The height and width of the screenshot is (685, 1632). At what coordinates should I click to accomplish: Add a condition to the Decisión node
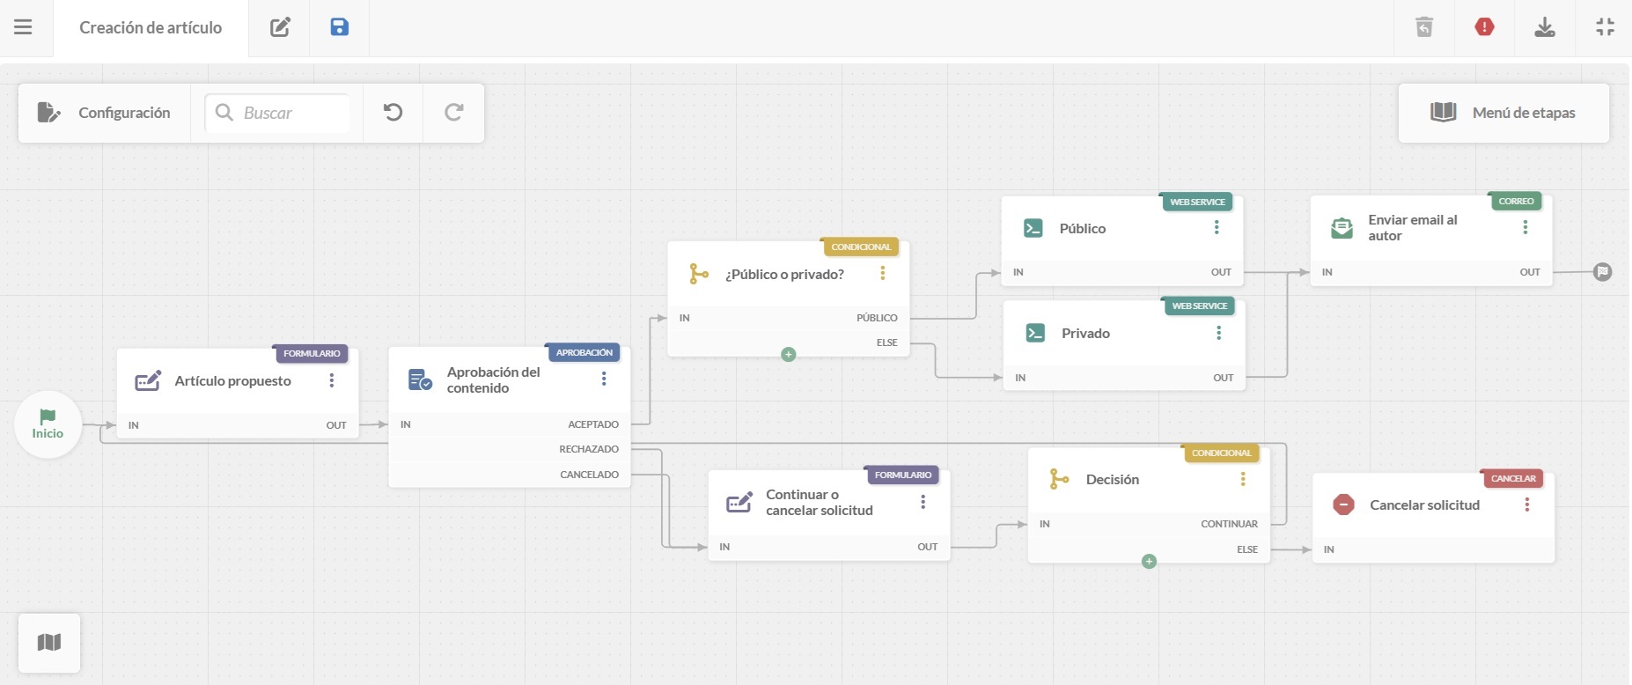tap(1149, 562)
